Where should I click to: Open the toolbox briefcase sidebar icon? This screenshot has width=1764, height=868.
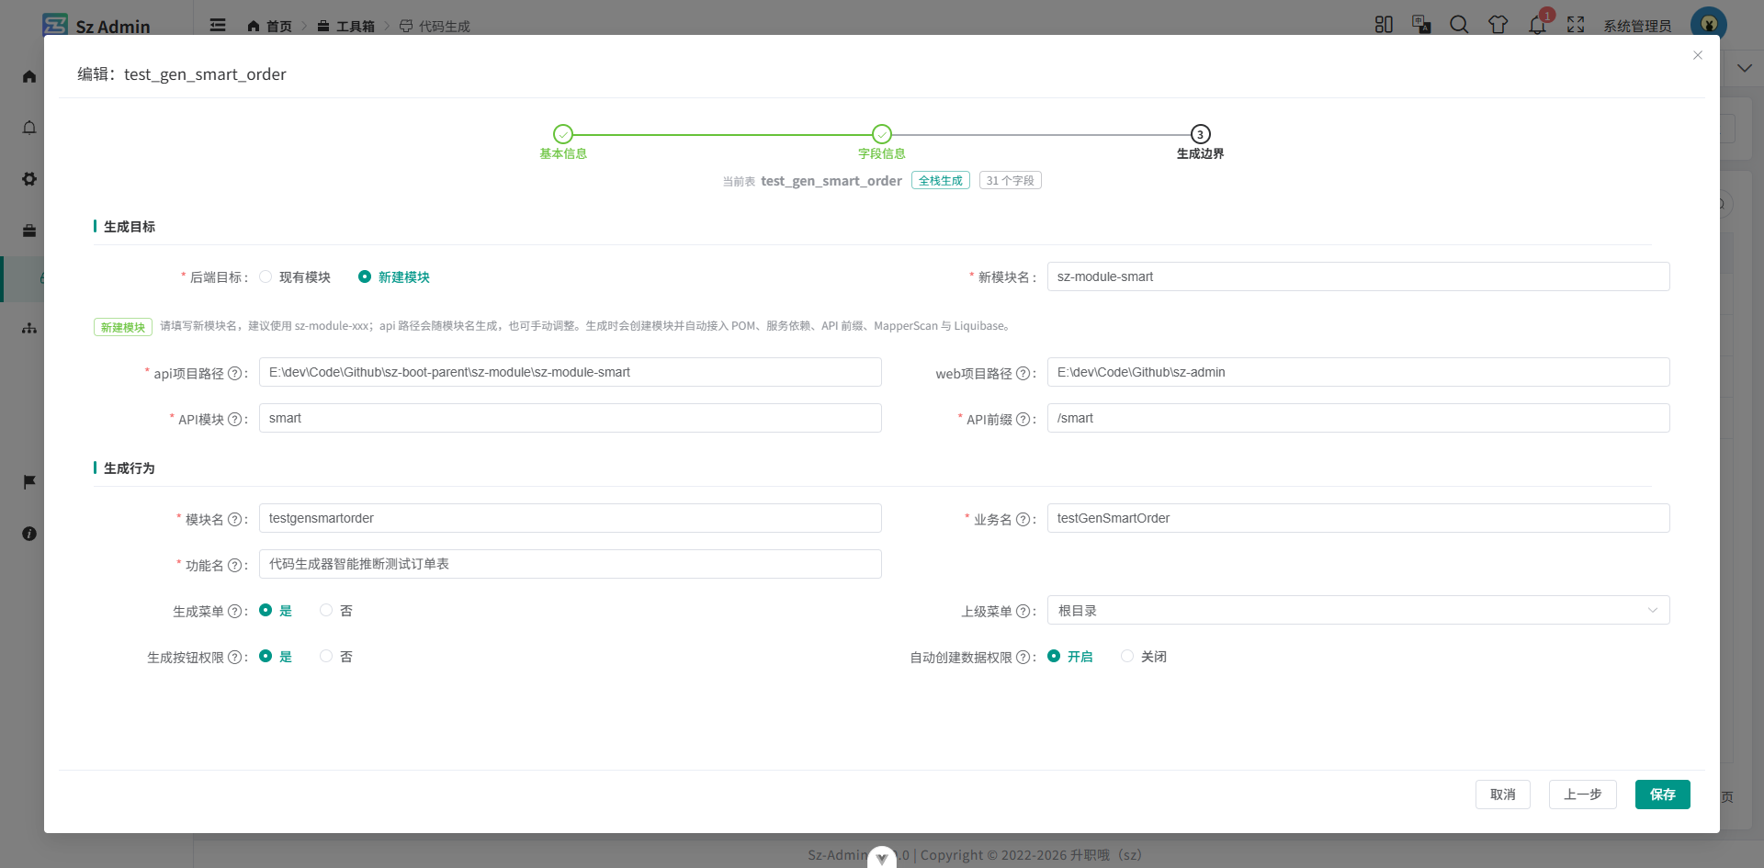click(x=29, y=231)
